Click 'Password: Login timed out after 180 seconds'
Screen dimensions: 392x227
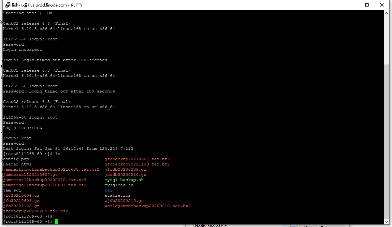(59, 91)
